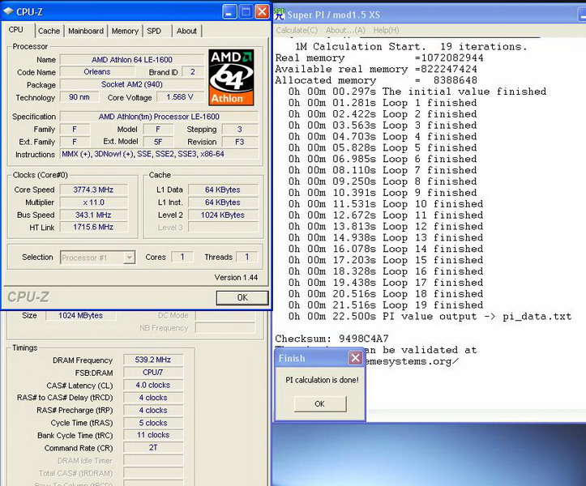This screenshot has height=486, width=586.
Task: Click the Brand ID value 2
Action: [x=192, y=72]
